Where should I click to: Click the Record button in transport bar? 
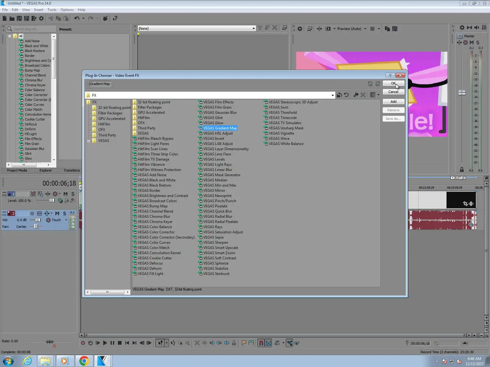[x=83, y=343]
